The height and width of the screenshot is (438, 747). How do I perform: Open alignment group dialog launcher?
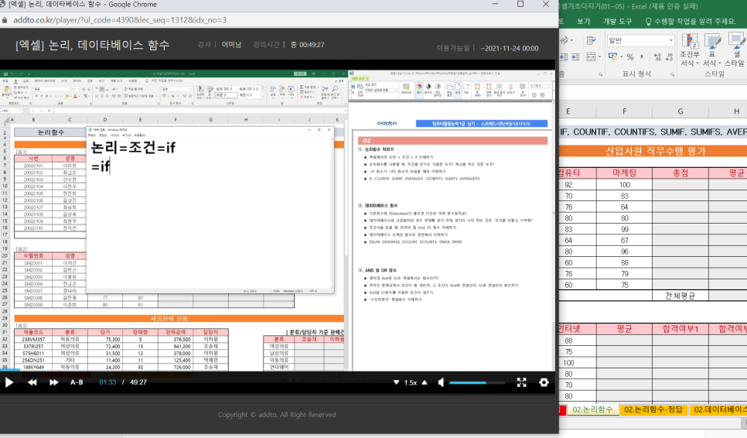(x=600, y=74)
